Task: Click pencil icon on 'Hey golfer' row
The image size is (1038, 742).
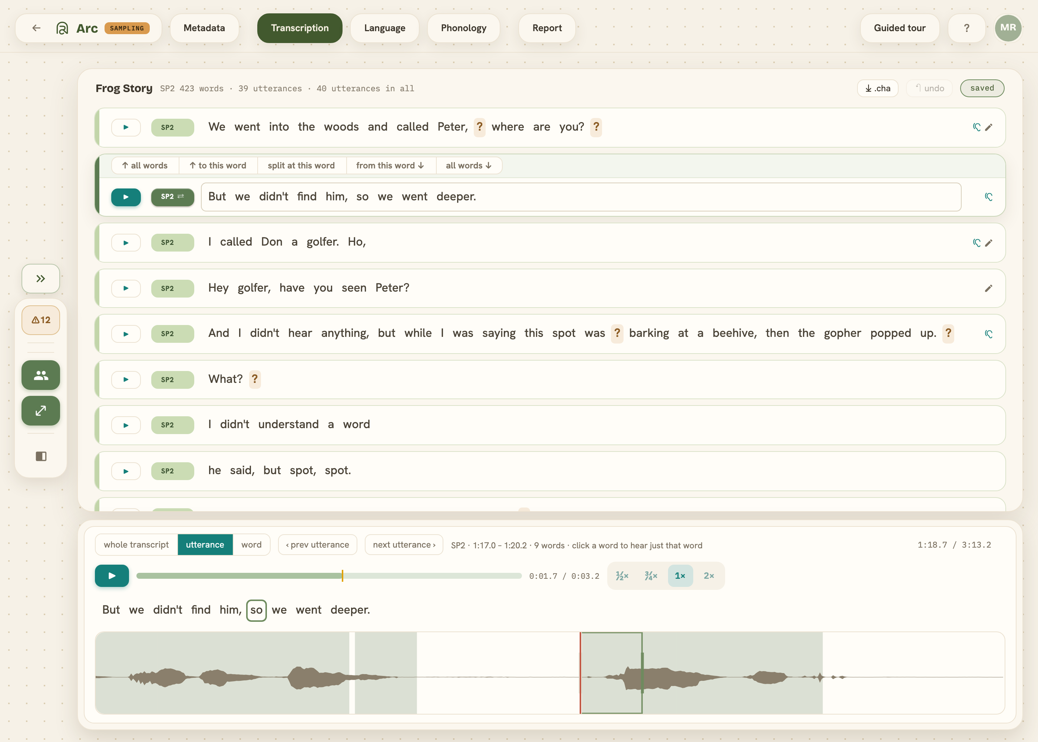Action: (988, 288)
